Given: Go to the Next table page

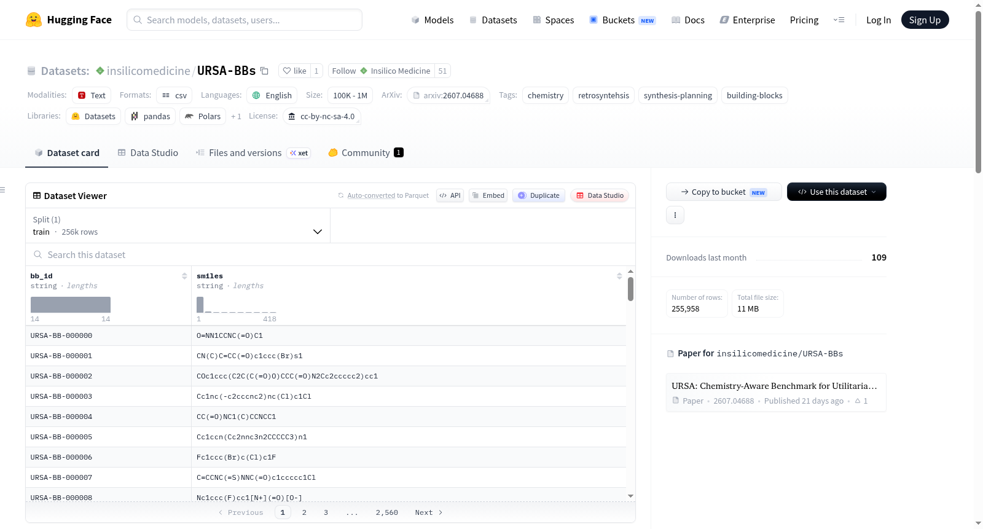Looking at the screenshot, I should [429, 512].
